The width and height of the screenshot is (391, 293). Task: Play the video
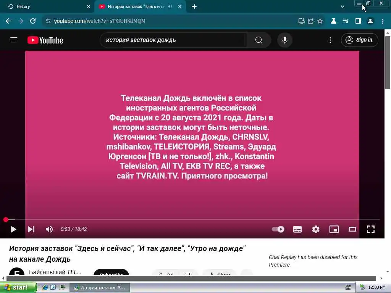(13, 229)
